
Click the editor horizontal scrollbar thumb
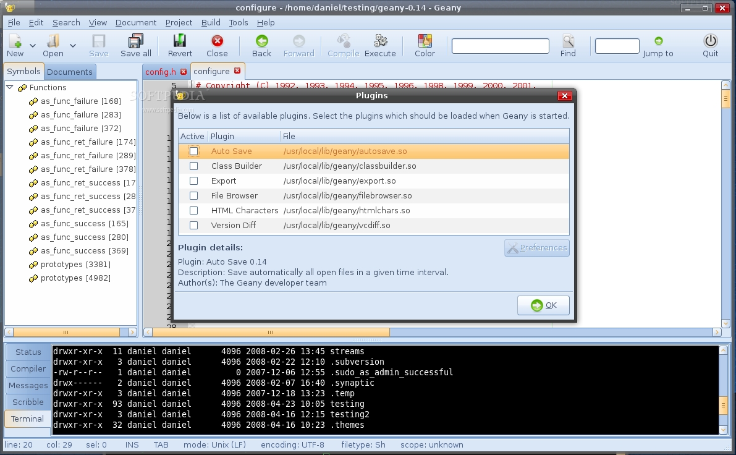[x=271, y=333]
